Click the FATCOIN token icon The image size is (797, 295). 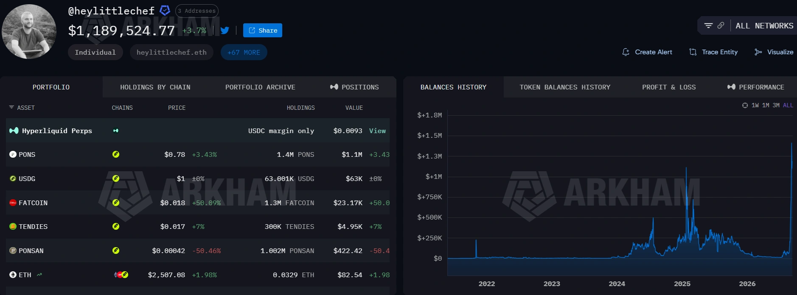click(13, 203)
